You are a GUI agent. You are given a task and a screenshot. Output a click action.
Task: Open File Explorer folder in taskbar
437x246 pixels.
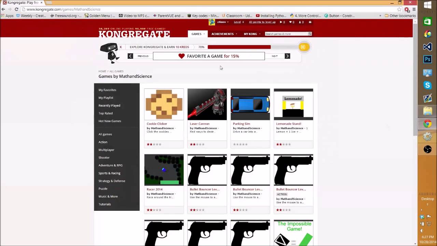427,111
